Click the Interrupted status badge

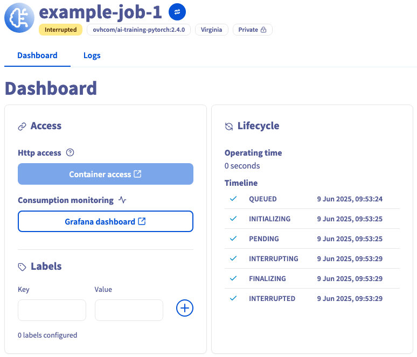coord(61,30)
